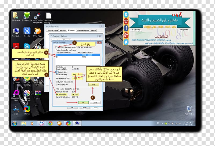This screenshot has height=146, width=215.
Task: Cancel the Virtual Memory dialog
Action: (95, 103)
